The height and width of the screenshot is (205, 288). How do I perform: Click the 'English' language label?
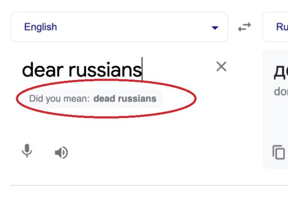click(41, 27)
